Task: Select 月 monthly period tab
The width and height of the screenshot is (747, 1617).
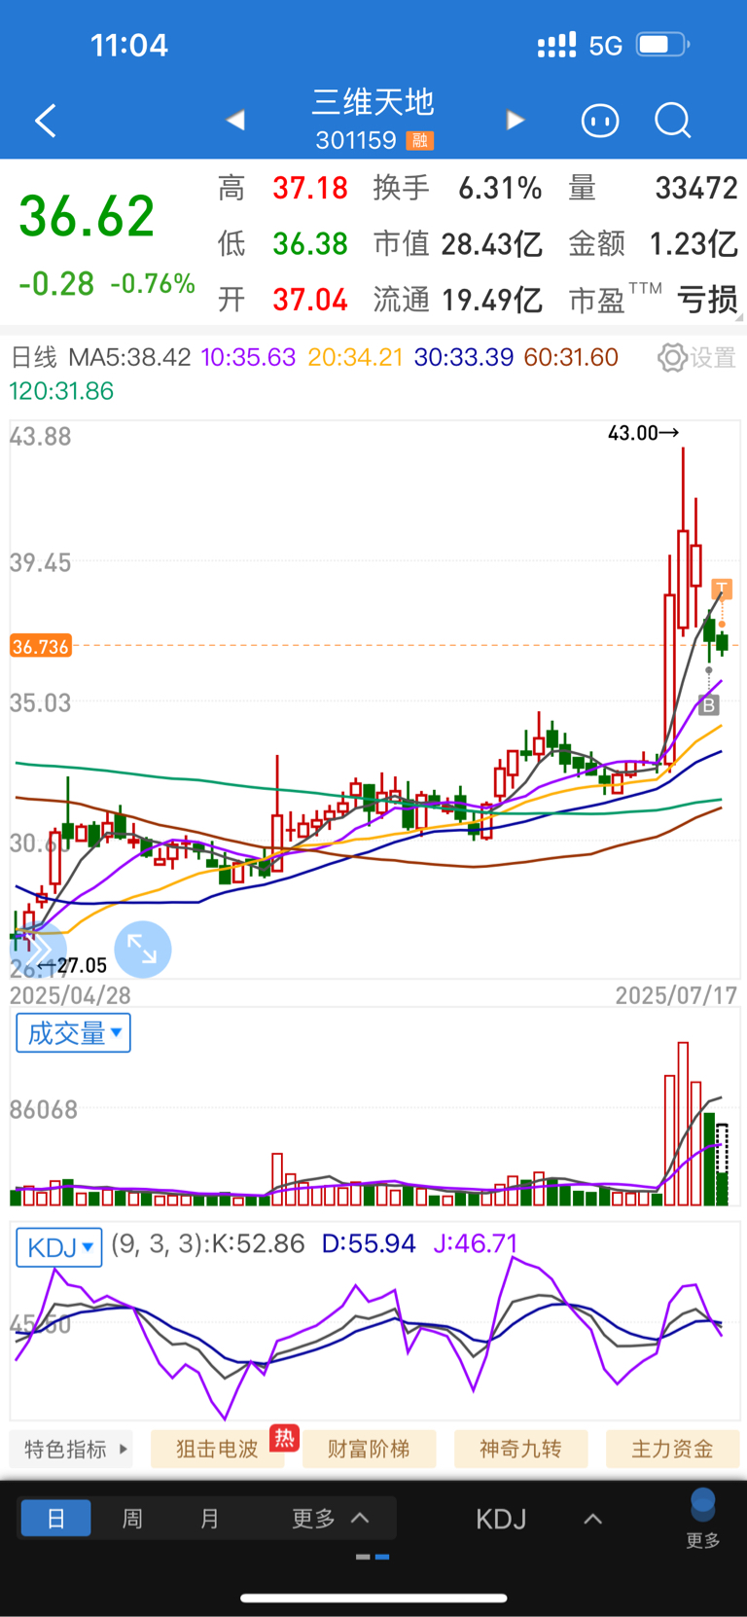Action: click(209, 1518)
